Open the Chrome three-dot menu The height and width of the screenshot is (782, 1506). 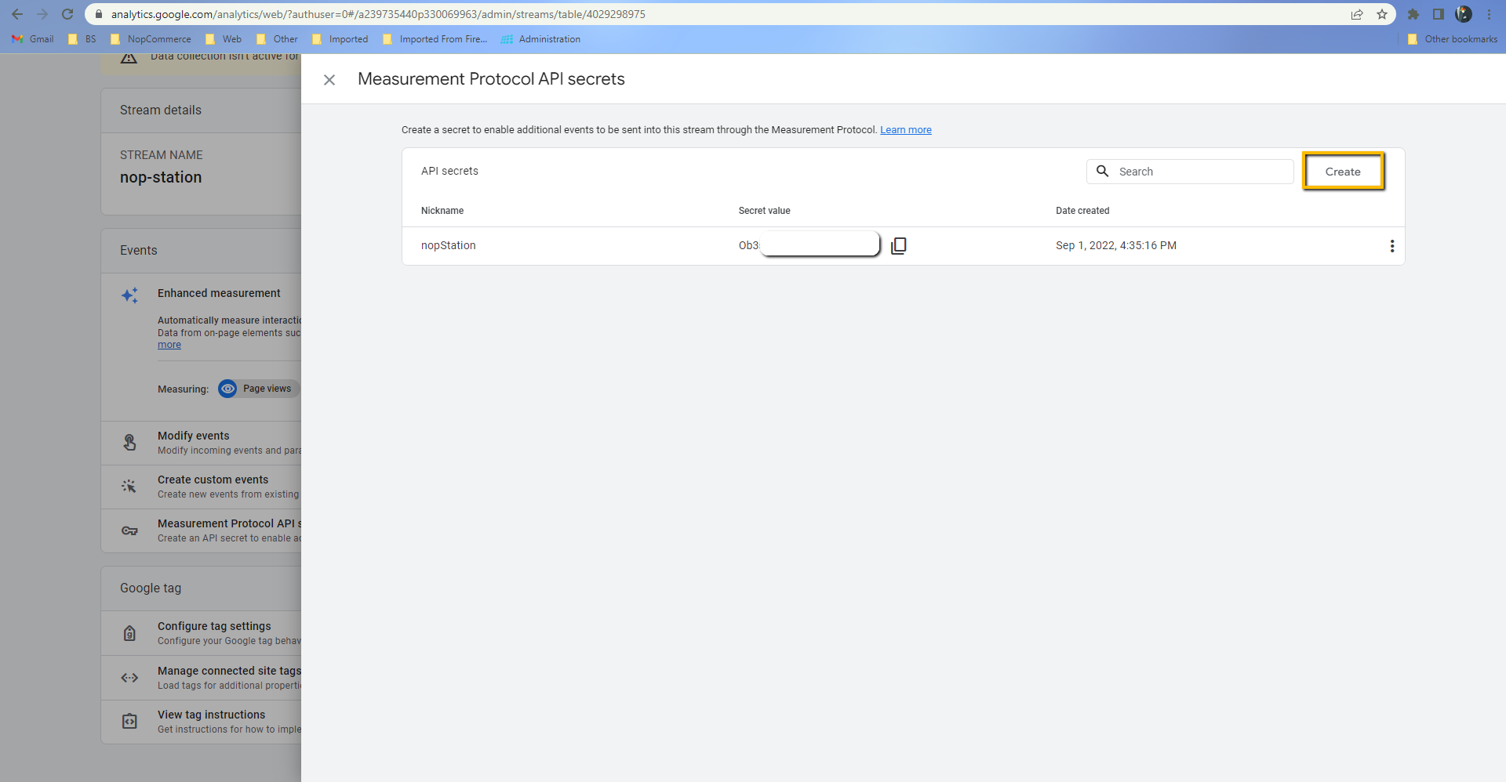pos(1489,14)
